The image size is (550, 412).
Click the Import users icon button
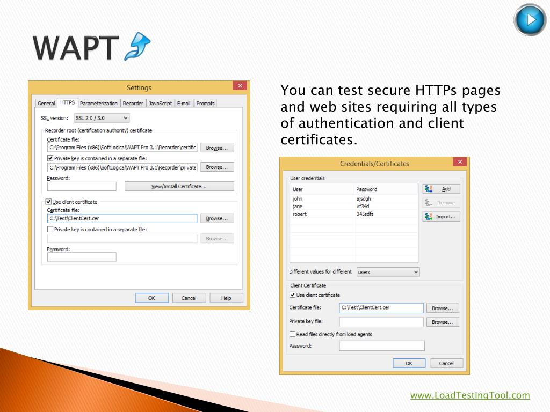point(442,217)
